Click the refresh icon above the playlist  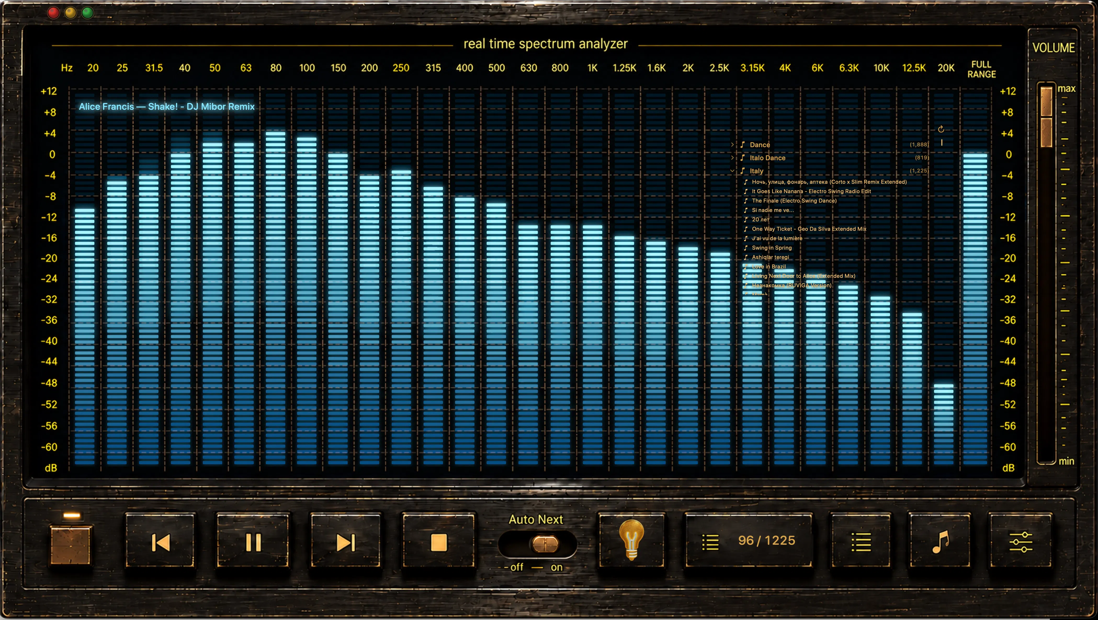pos(941,129)
